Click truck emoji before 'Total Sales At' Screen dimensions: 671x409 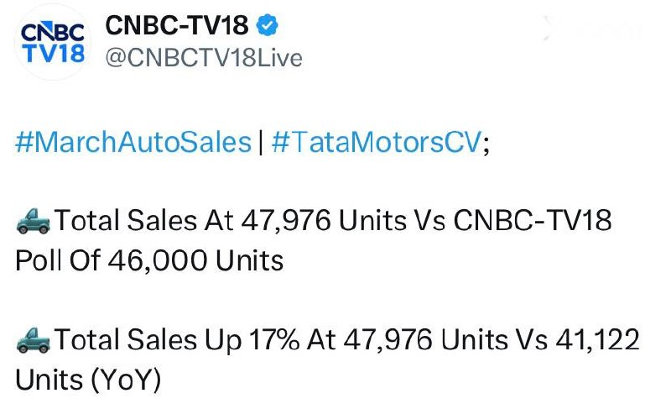33,223
